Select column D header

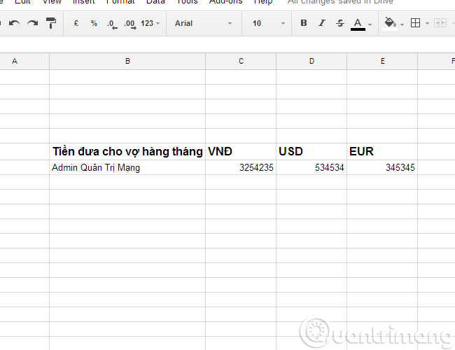point(311,61)
